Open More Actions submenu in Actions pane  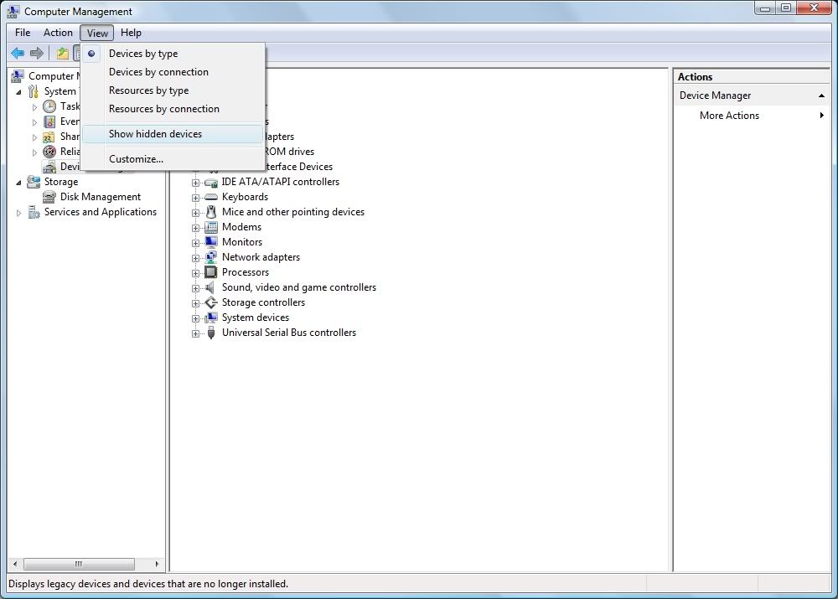[752, 116]
